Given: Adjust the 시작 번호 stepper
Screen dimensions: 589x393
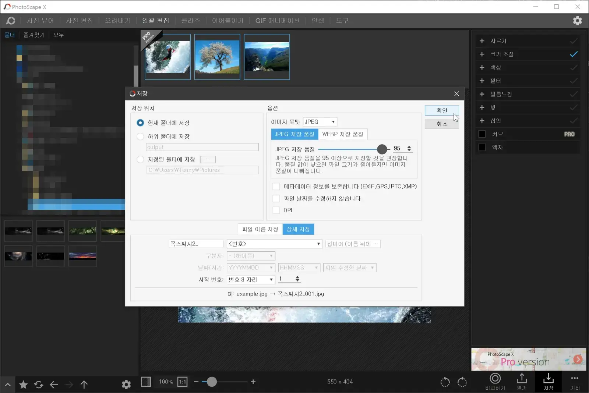Looking at the screenshot, I should 297,279.
